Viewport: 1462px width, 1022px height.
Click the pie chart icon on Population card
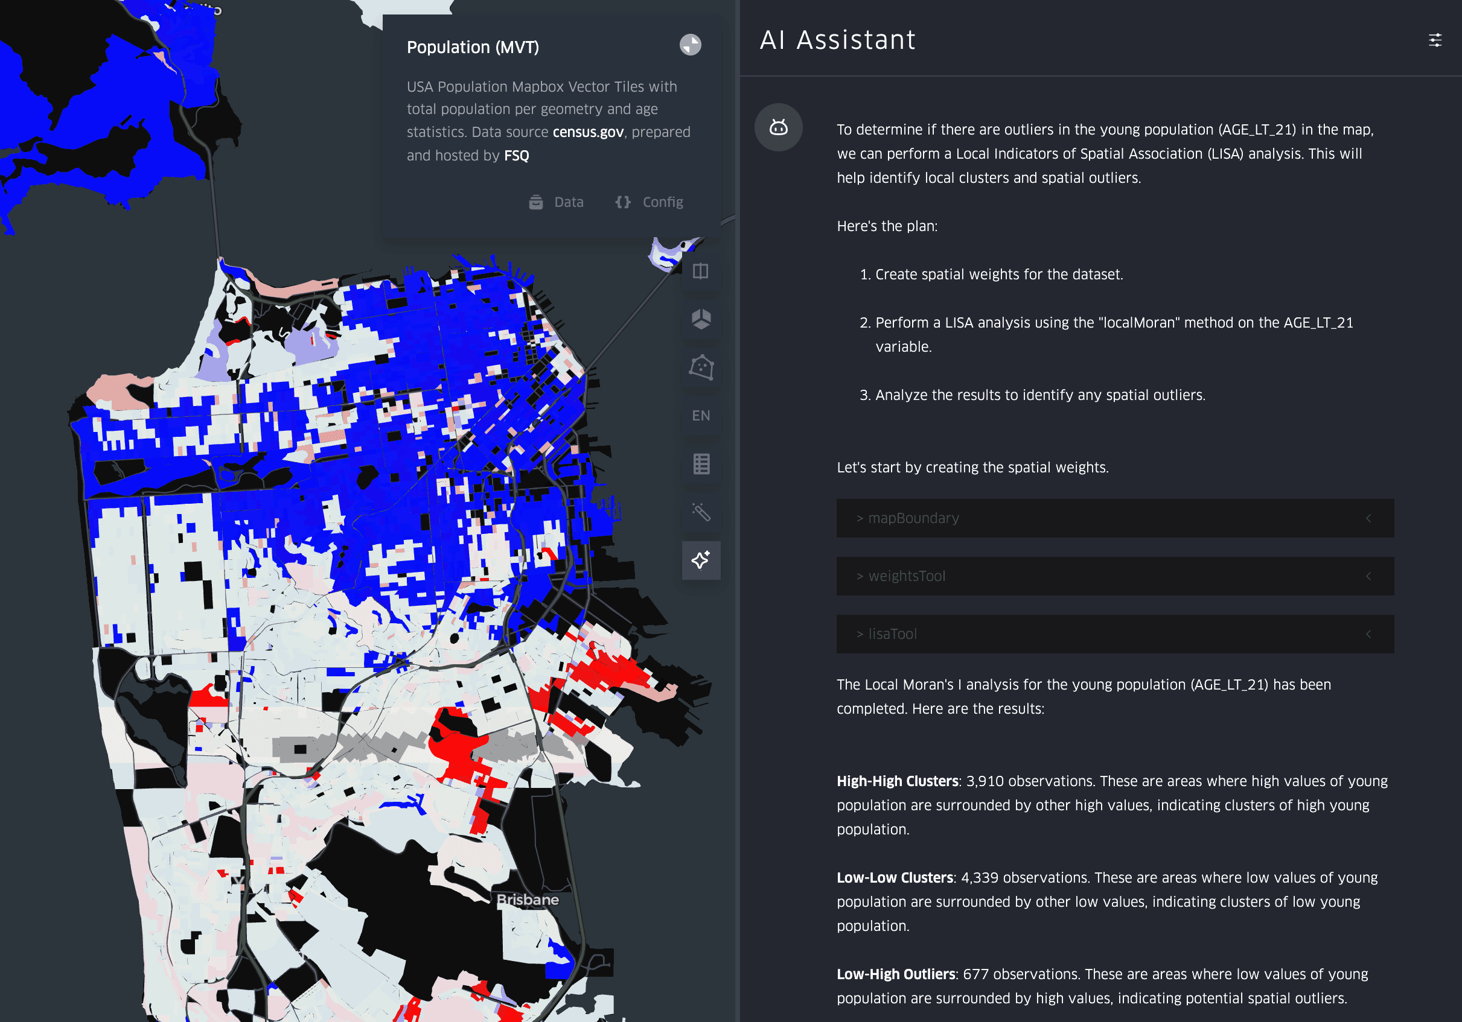690,45
